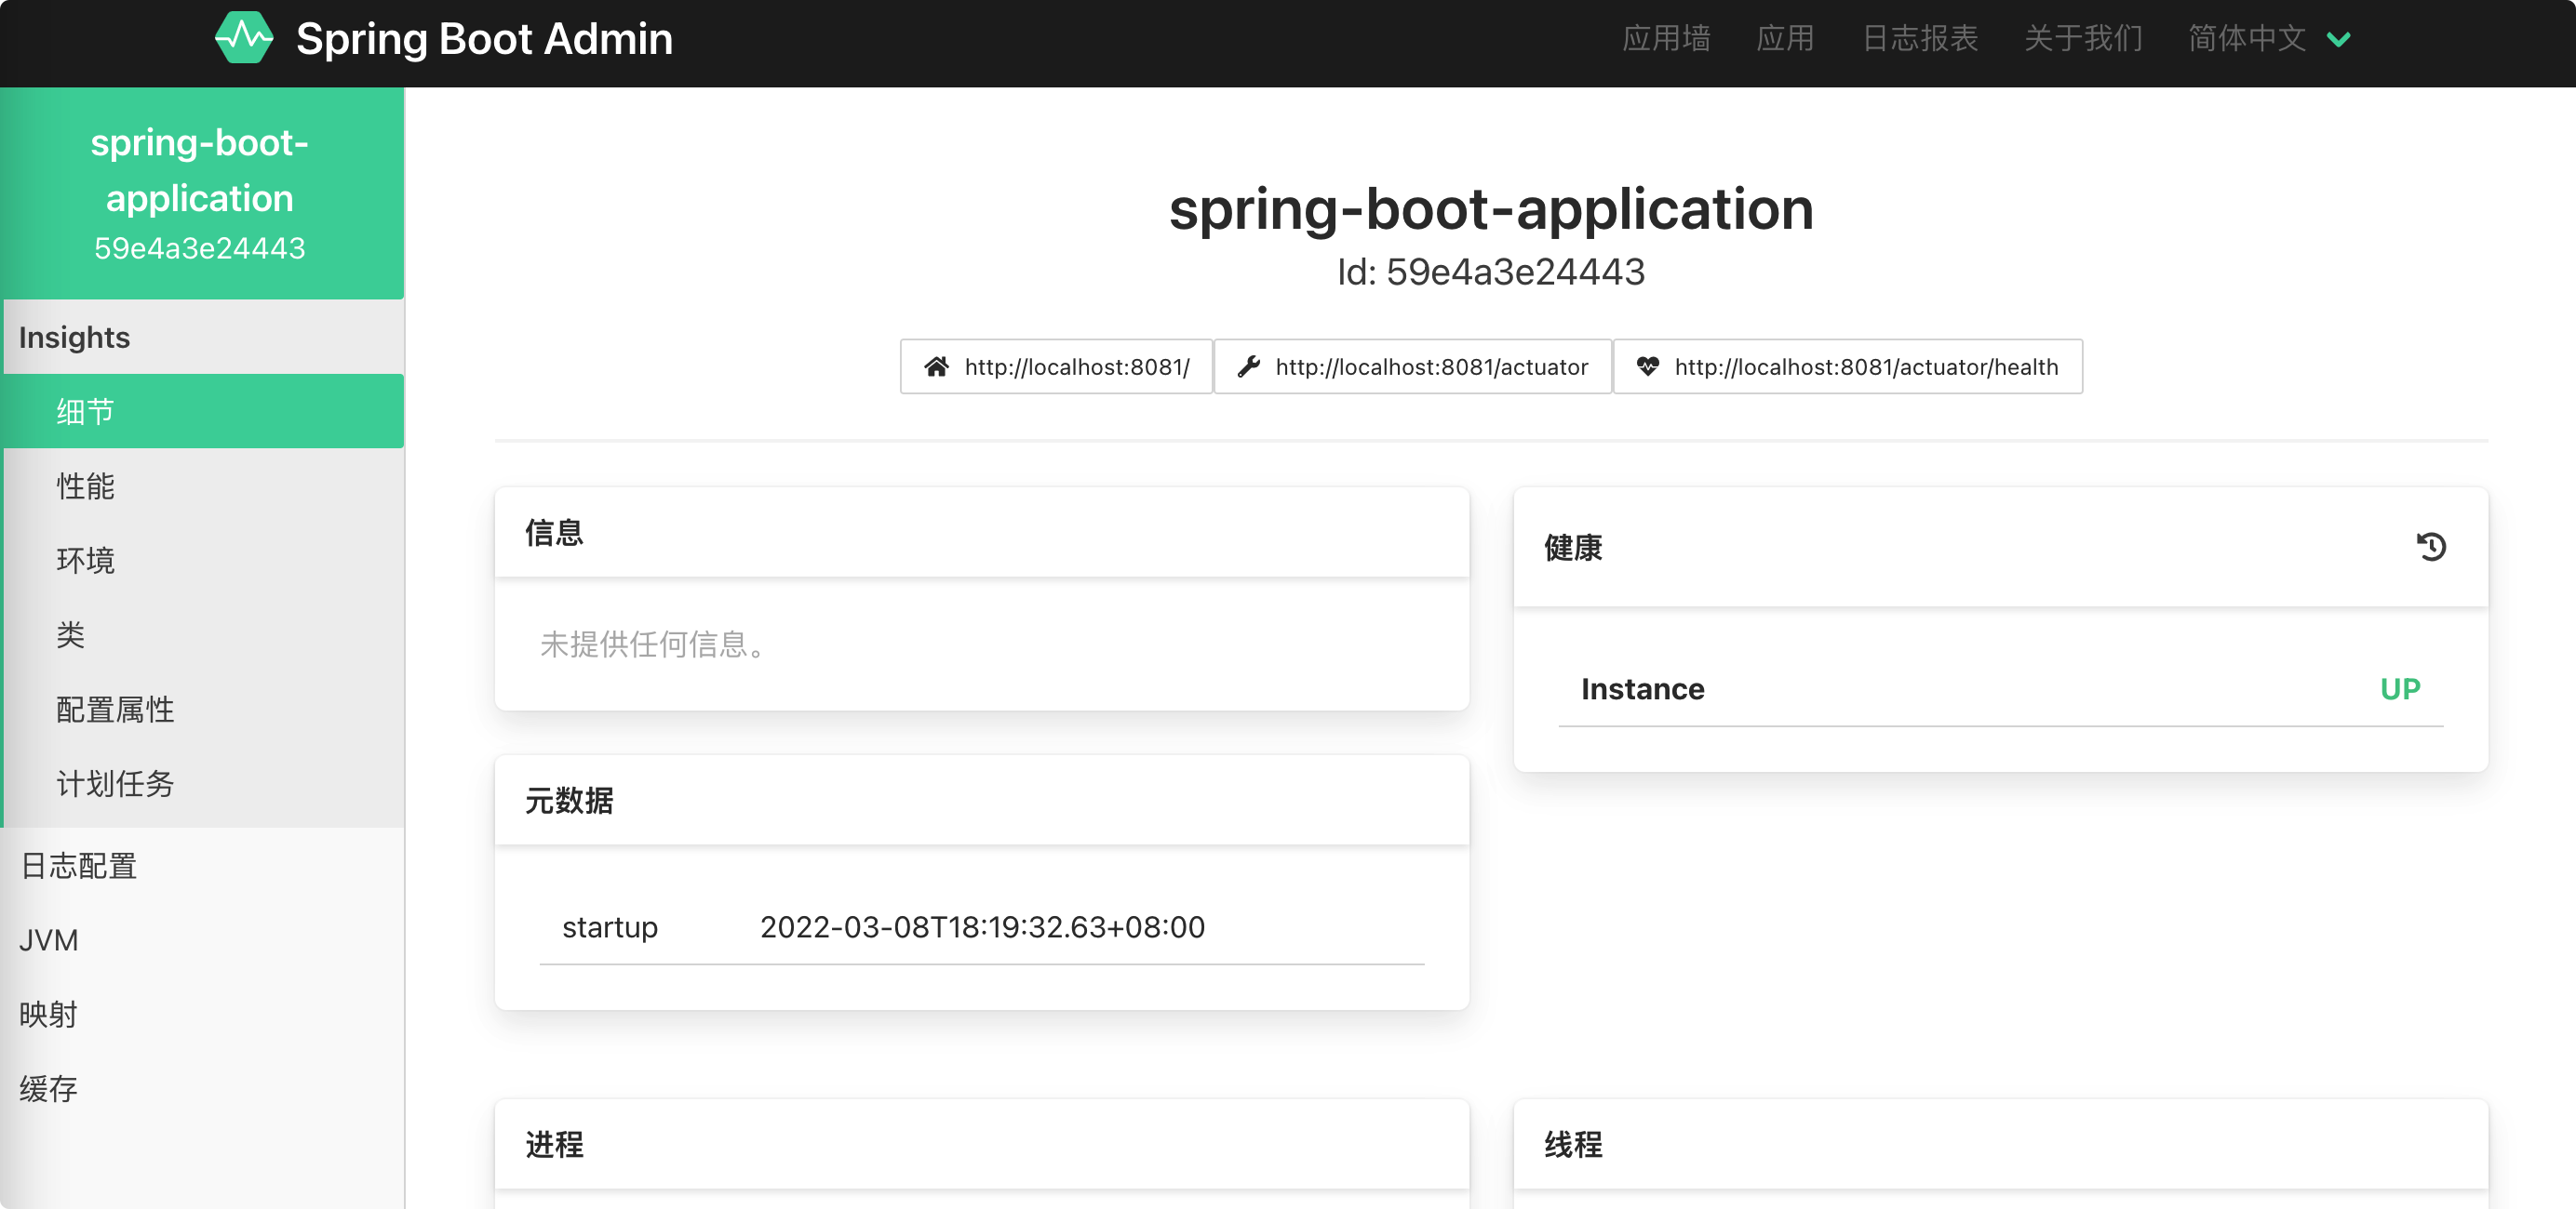The width and height of the screenshot is (2576, 1209).
Task: Click the 进程 card header
Action: [x=981, y=1144]
